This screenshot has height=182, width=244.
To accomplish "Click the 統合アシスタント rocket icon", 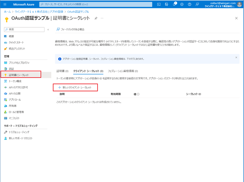I will (5, 48).
